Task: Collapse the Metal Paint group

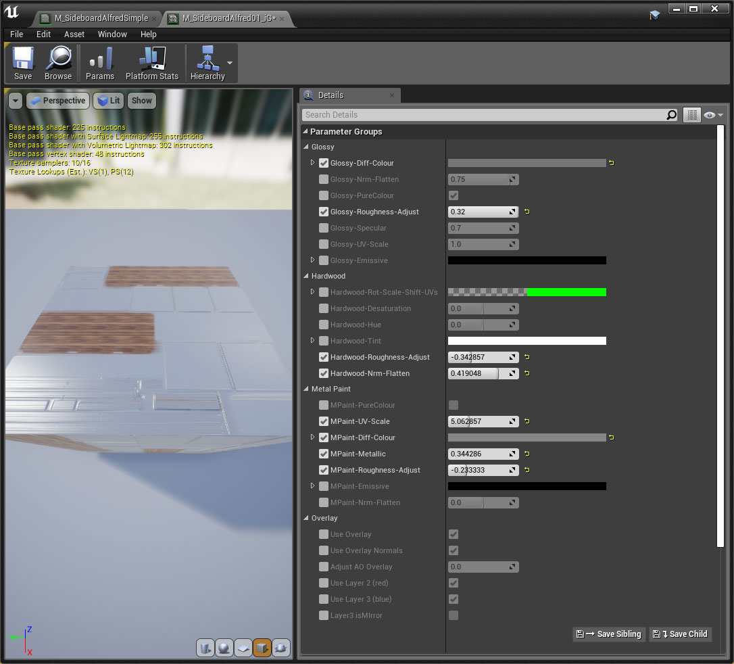Action: (306, 389)
